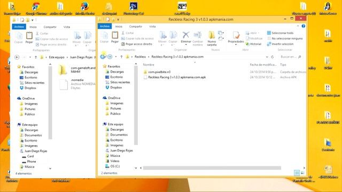Select Reckless Racing 3 v1.0.3 apkmania.com.apk file

(x=175, y=77)
